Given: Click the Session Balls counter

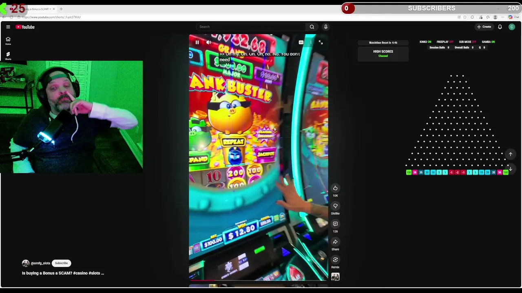Looking at the screenshot, I should [x=439, y=48].
